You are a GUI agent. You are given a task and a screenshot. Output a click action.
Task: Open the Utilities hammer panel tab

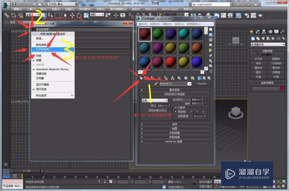coord(282,31)
